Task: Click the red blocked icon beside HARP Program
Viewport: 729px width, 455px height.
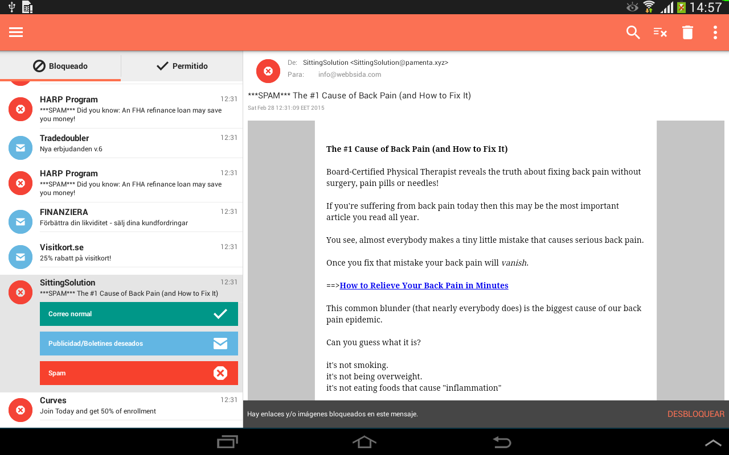Action: click(x=20, y=109)
